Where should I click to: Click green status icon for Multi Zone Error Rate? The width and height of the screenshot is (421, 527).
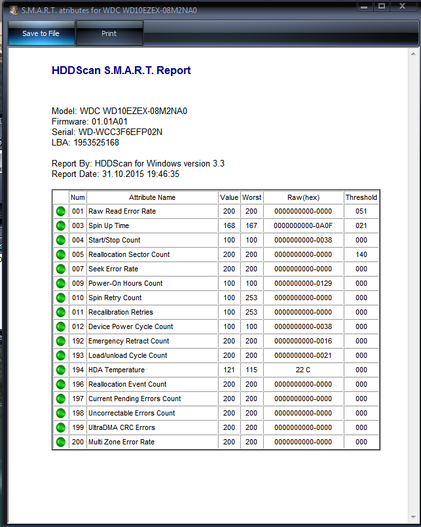coord(61,442)
